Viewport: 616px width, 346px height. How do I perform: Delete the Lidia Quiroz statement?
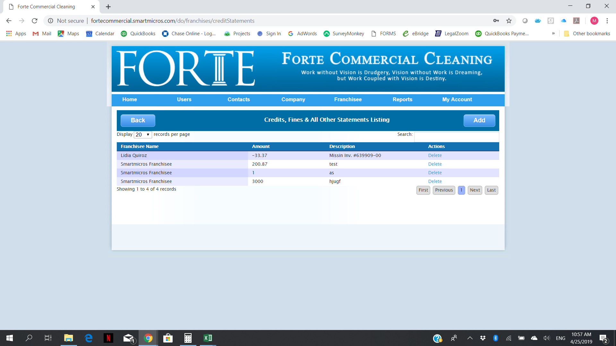[435, 155]
